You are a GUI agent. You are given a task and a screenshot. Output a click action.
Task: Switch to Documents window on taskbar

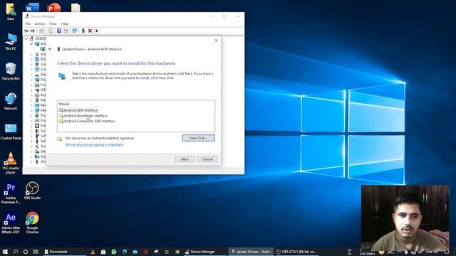pyautogui.click(x=65, y=252)
